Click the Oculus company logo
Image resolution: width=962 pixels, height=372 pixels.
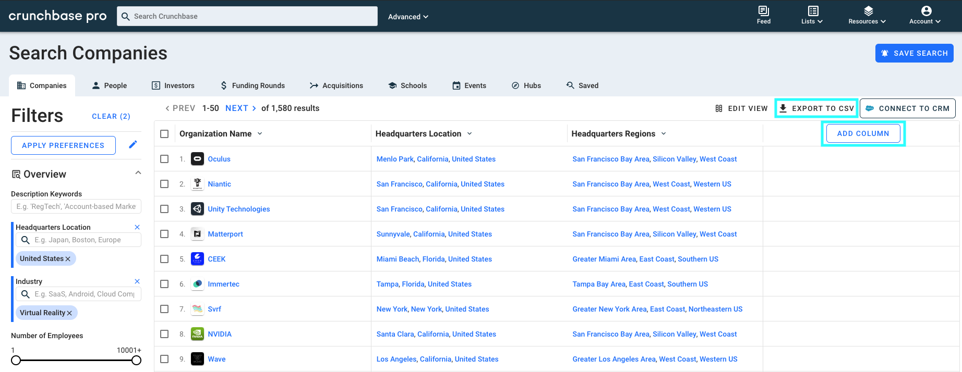(197, 159)
